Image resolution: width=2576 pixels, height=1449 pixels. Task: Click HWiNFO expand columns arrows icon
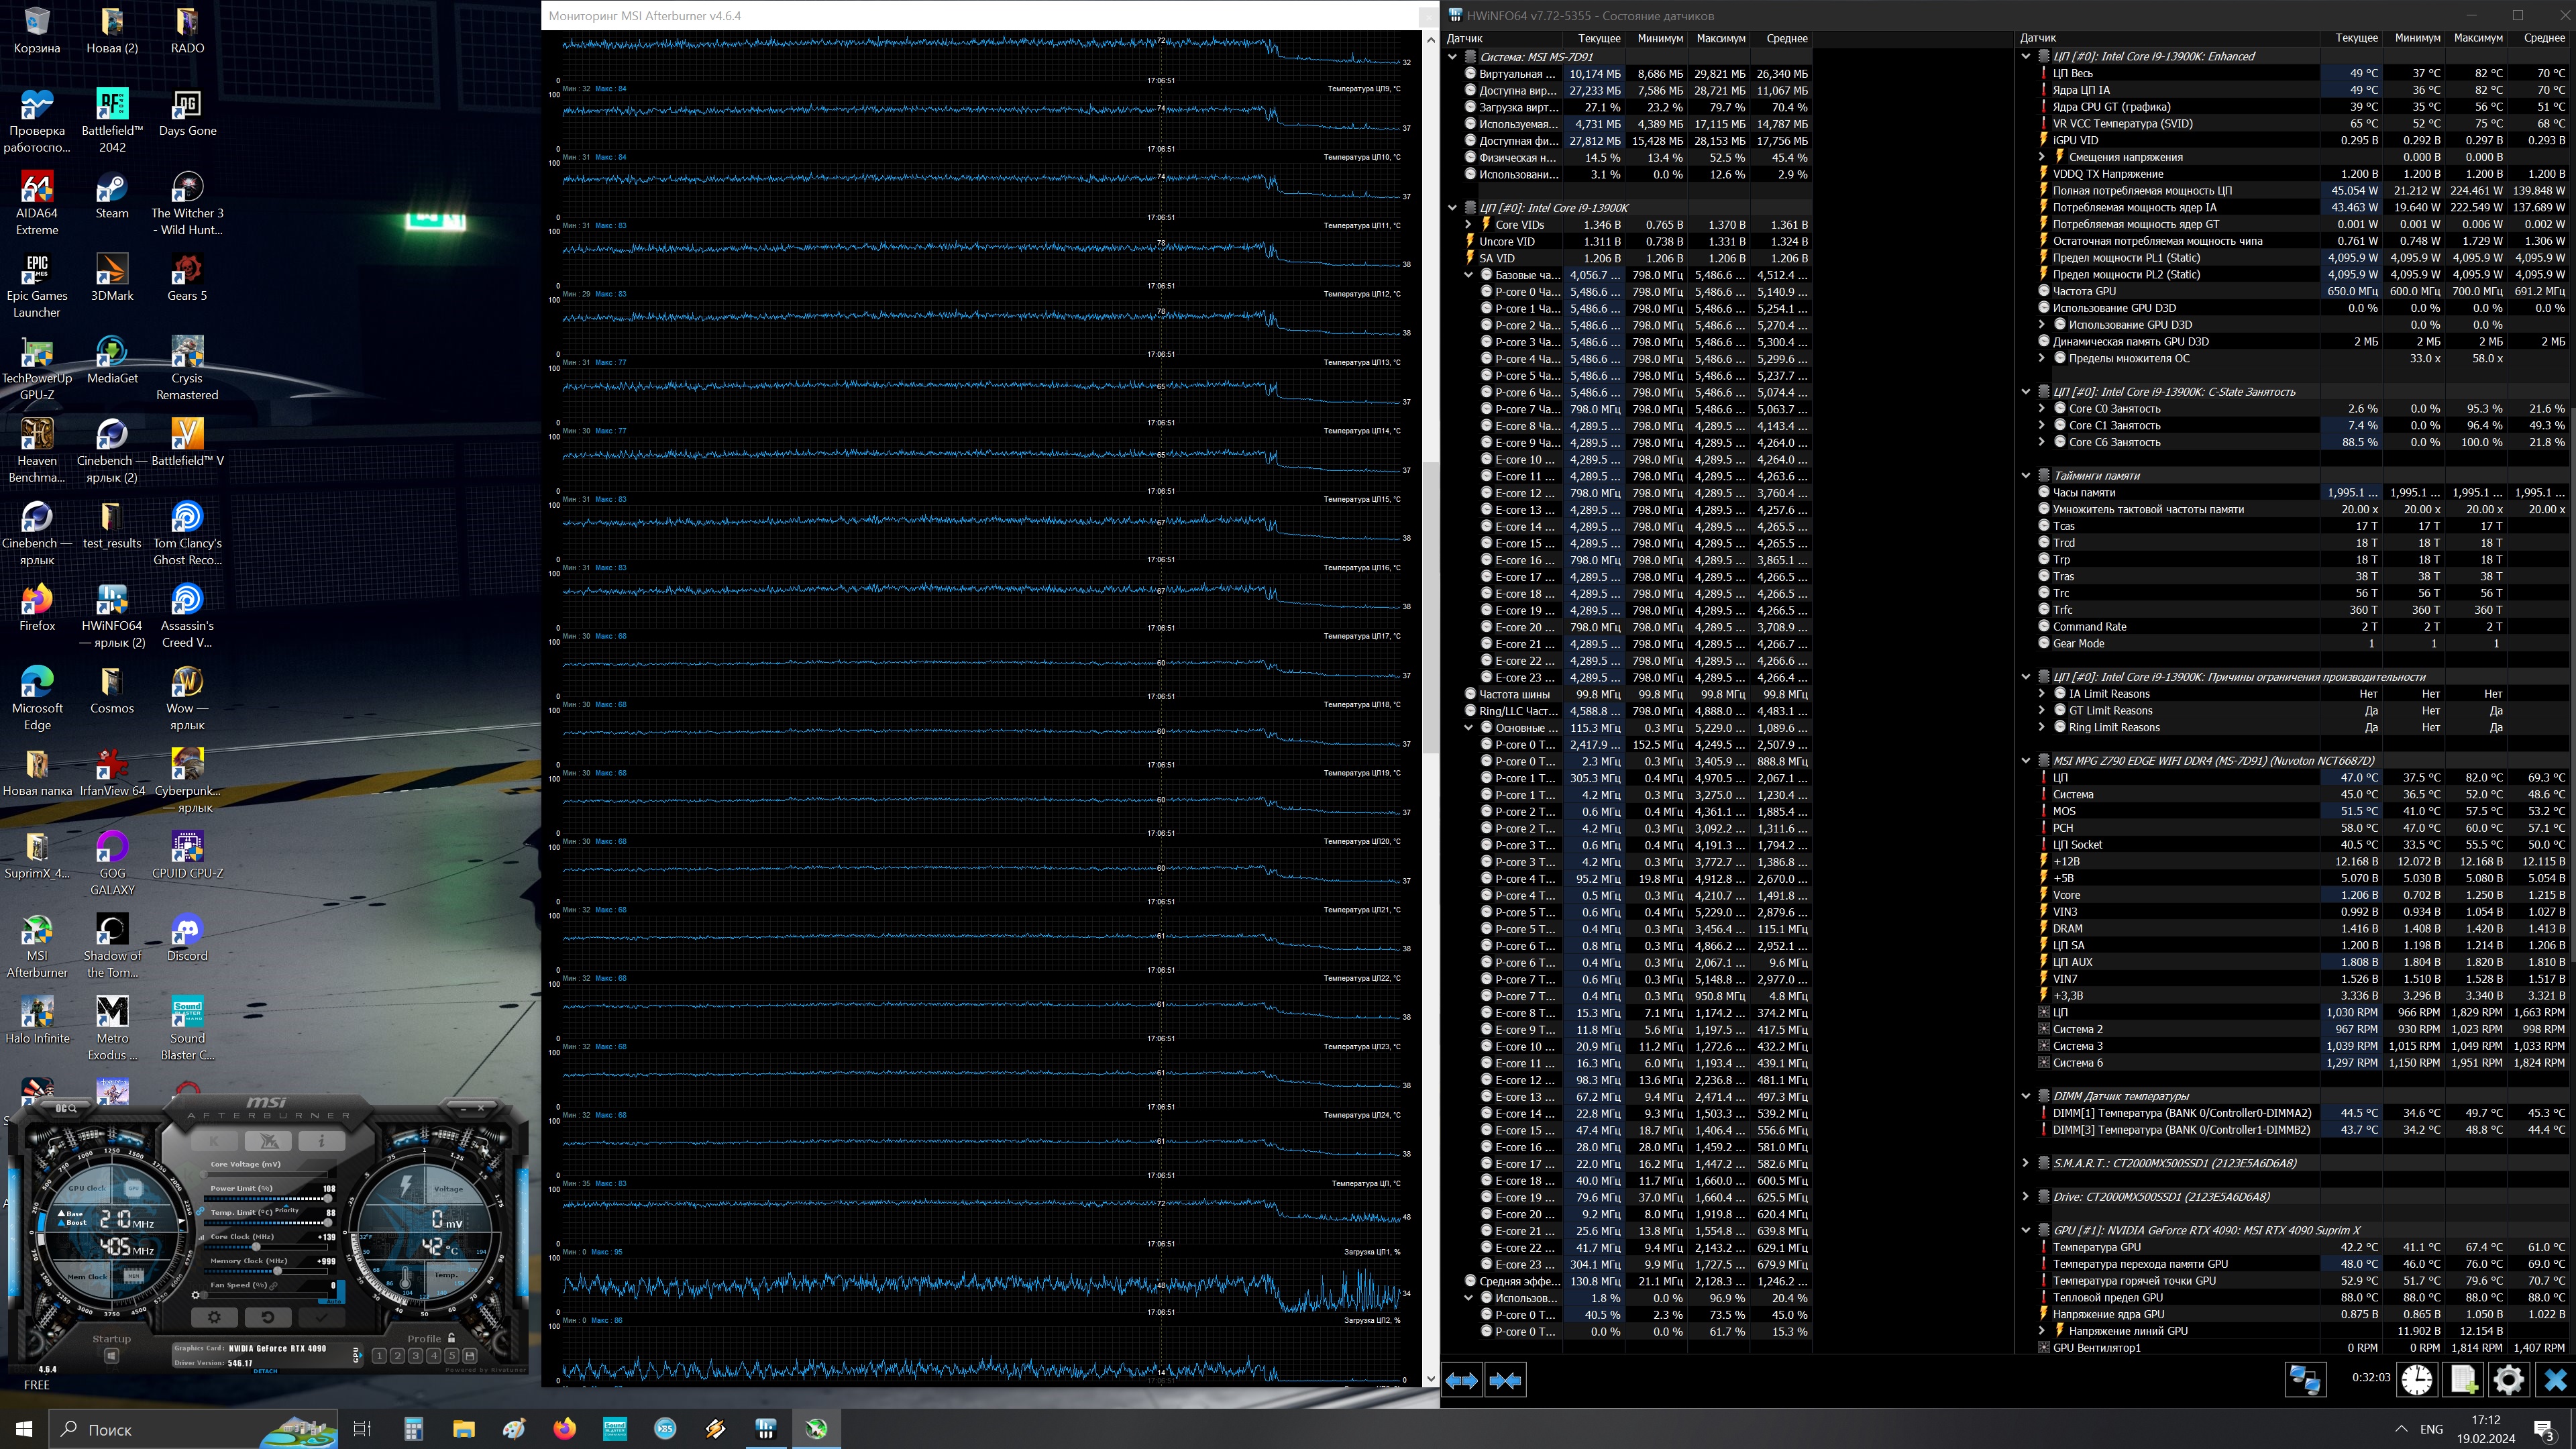(x=1462, y=1381)
